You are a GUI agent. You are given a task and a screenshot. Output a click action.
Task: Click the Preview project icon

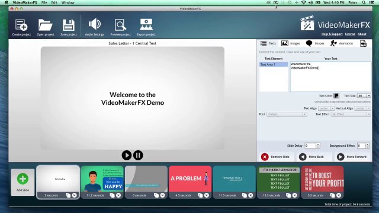coord(120,25)
